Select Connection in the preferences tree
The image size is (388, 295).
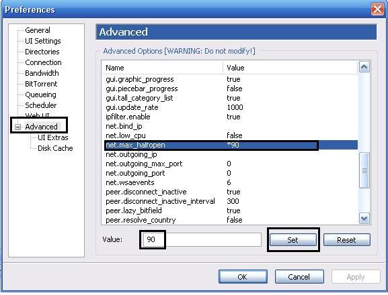(x=43, y=62)
